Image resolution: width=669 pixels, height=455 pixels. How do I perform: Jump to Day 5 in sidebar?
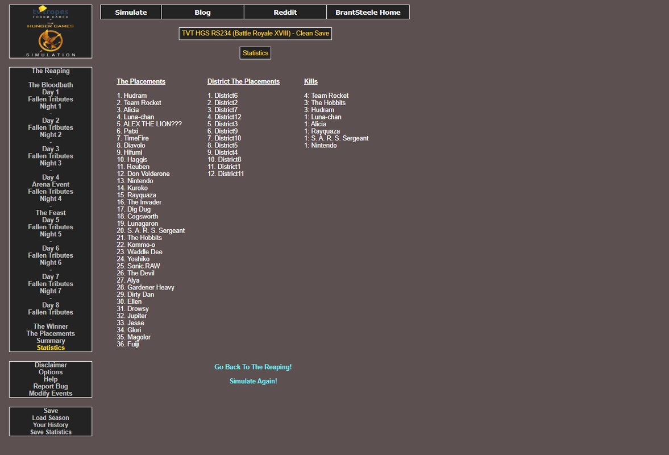[x=51, y=220]
